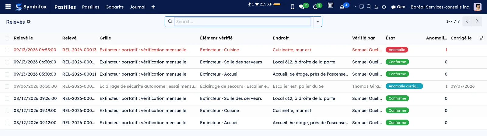The height and width of the screenshot is (136, 487).
Task: Check row REL-2026-00011 checkbox
Action: click(x=7, y=74)
